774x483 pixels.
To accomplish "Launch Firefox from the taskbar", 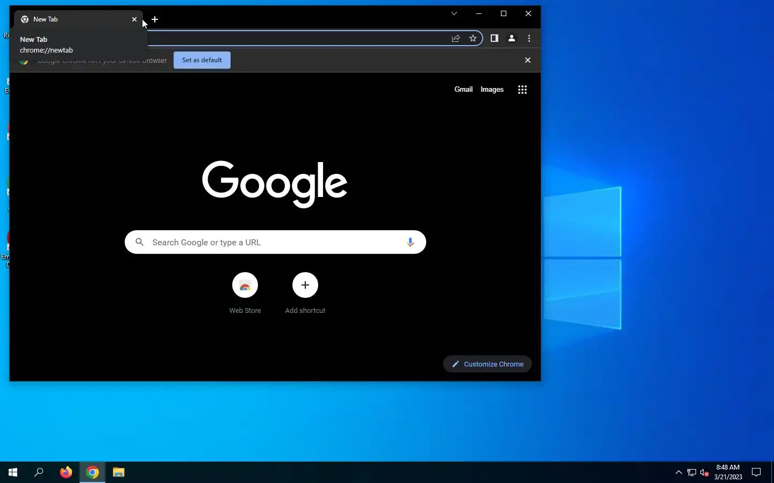I will [66, 472].
